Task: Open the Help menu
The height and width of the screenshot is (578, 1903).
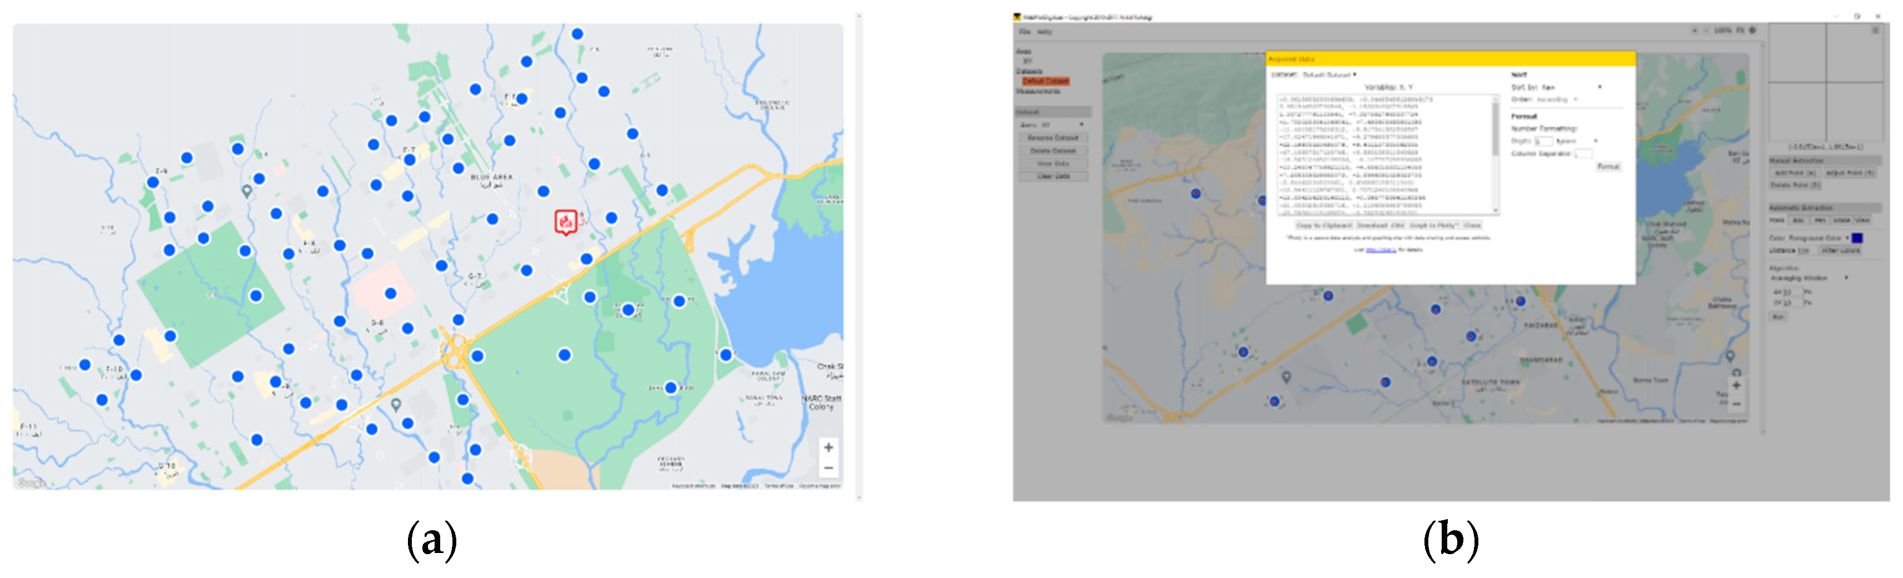Action: (1044, 32)
